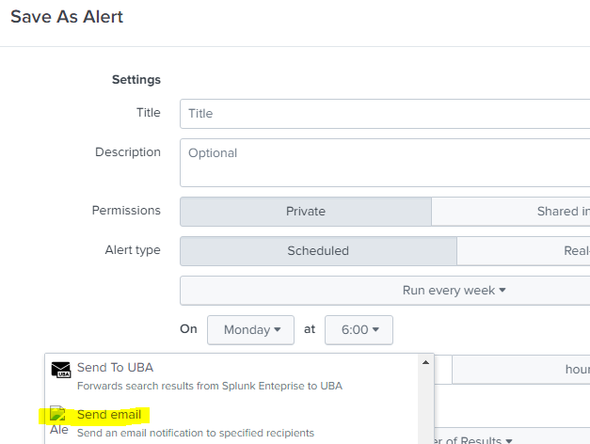Click the Send To UBA envelope icon

[61, 370]
